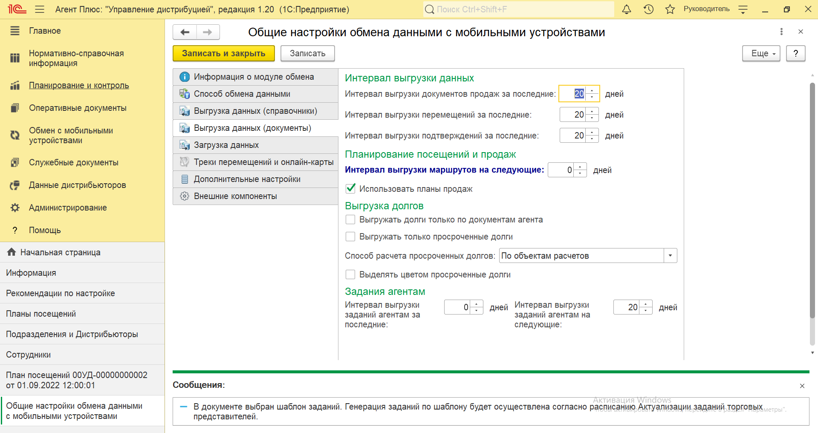Open help with the ? button
This screenshot has height=433, width=818.
coord(796,53)
